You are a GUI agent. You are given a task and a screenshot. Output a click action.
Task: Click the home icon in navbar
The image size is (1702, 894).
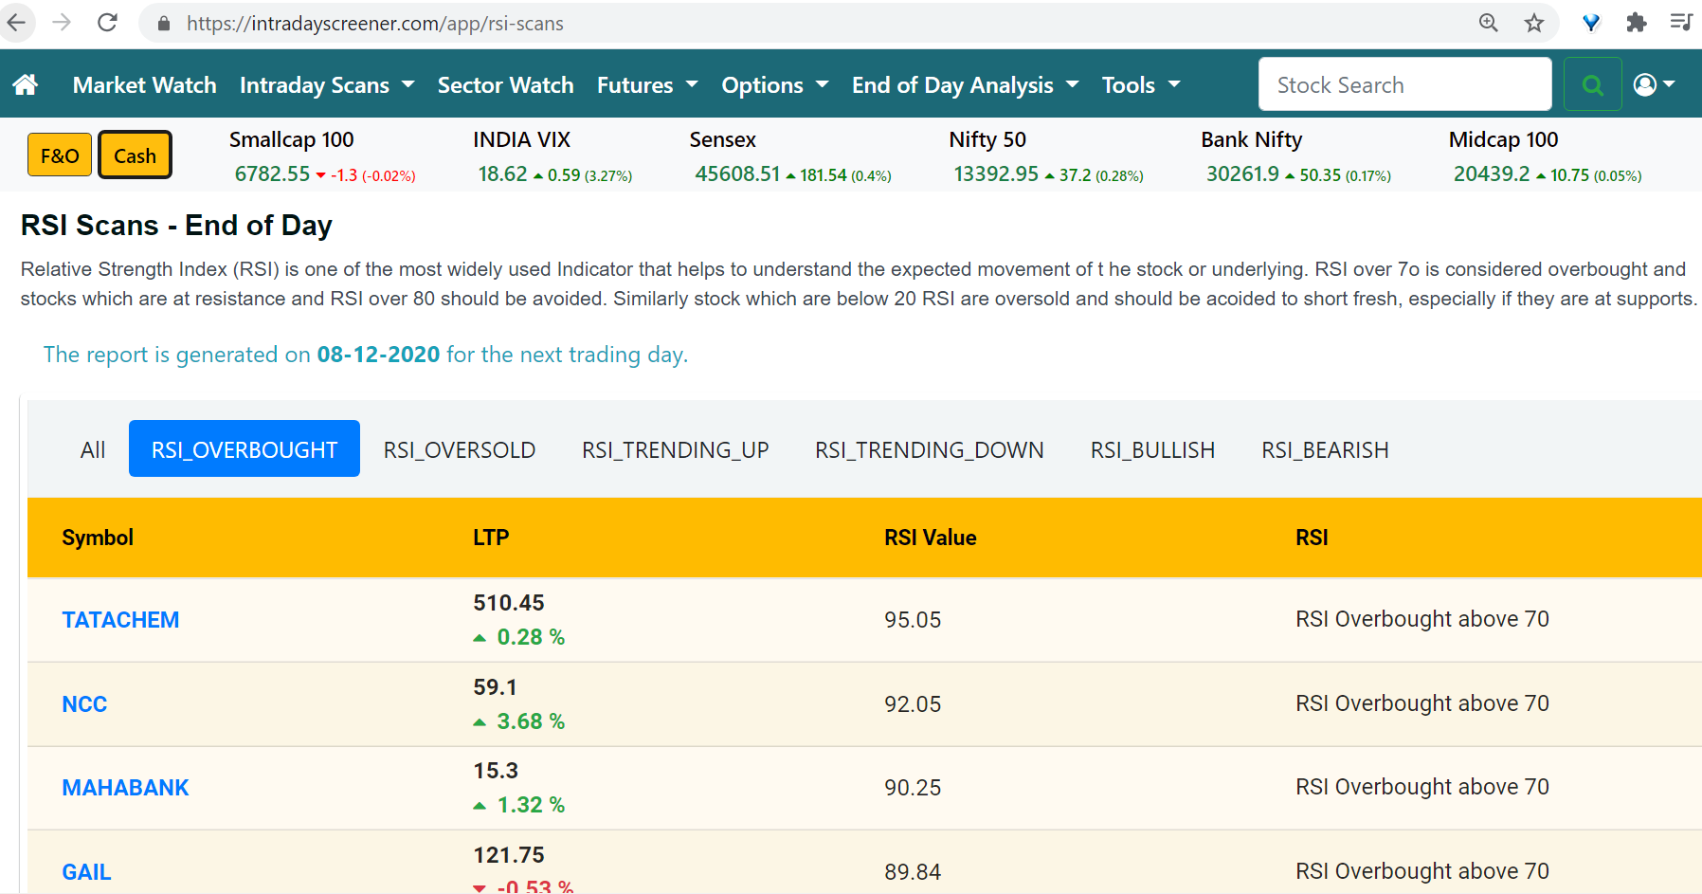(26, 84)
